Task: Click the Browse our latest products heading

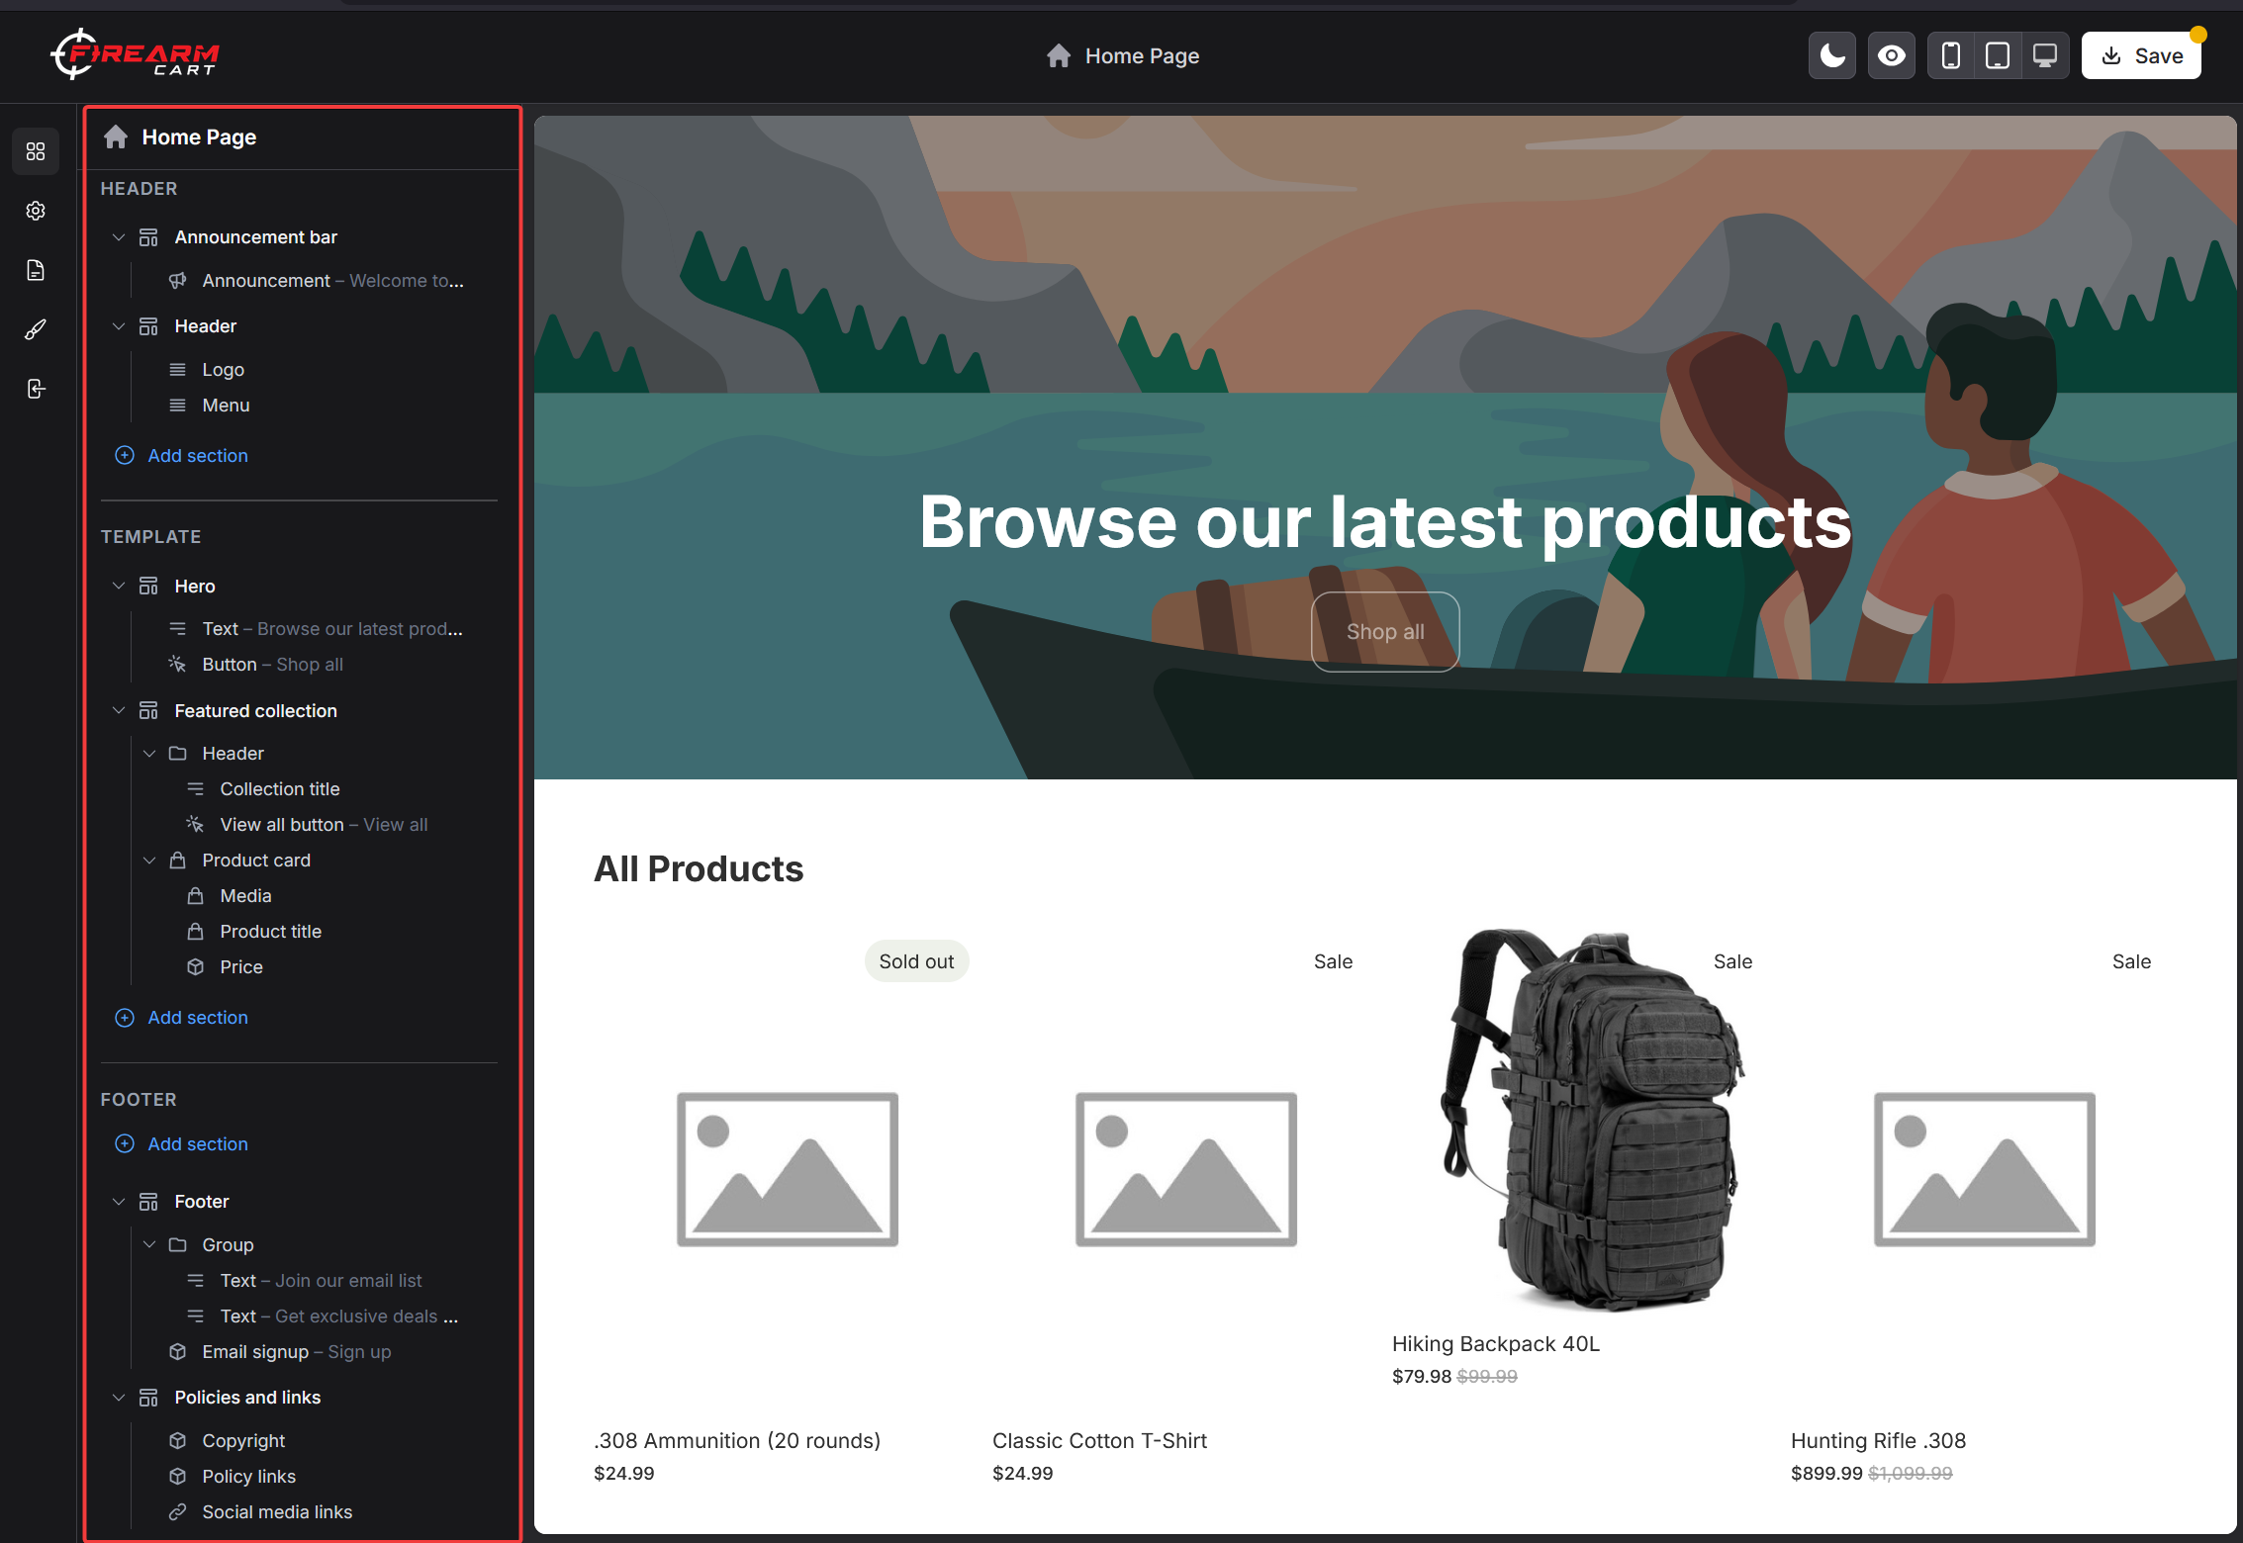Action: [1385, 521]
